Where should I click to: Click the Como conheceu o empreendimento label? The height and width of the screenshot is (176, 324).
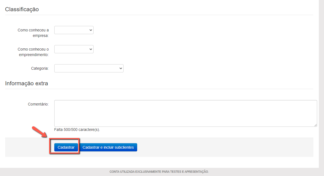coord(33,52)
